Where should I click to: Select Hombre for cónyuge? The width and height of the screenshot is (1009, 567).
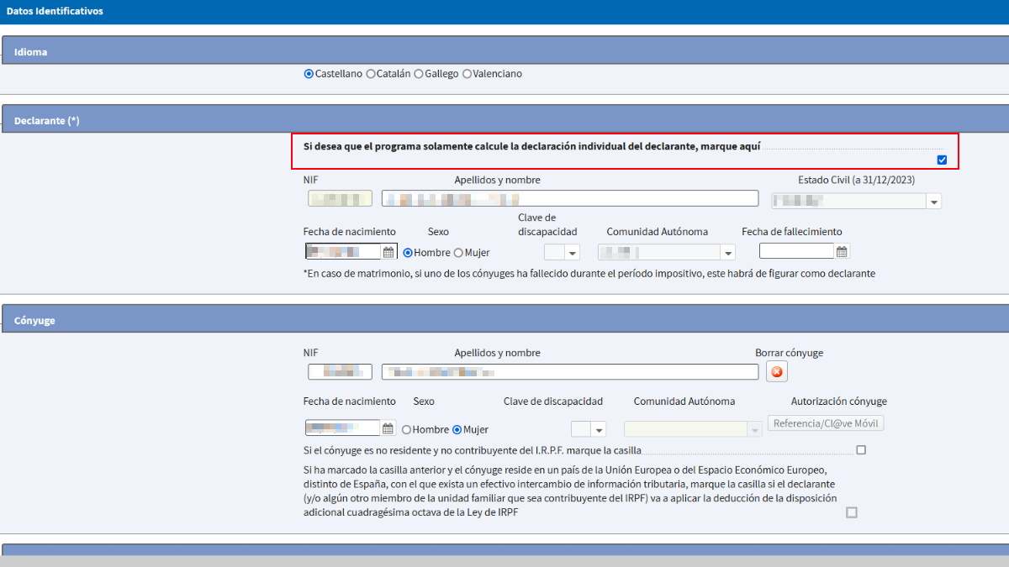(407, 430)
